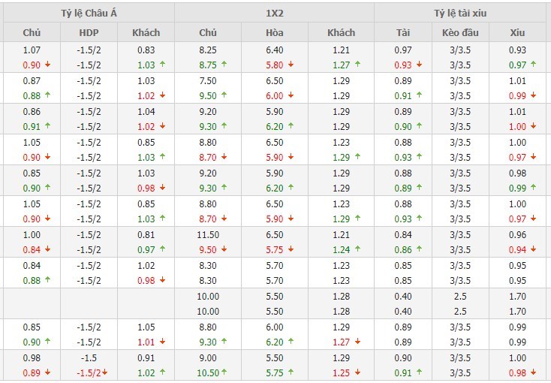The width and height of the screenshot is (551, 383).
Task: Click the green up arrow beside 8.75
Action: point(225,65)
